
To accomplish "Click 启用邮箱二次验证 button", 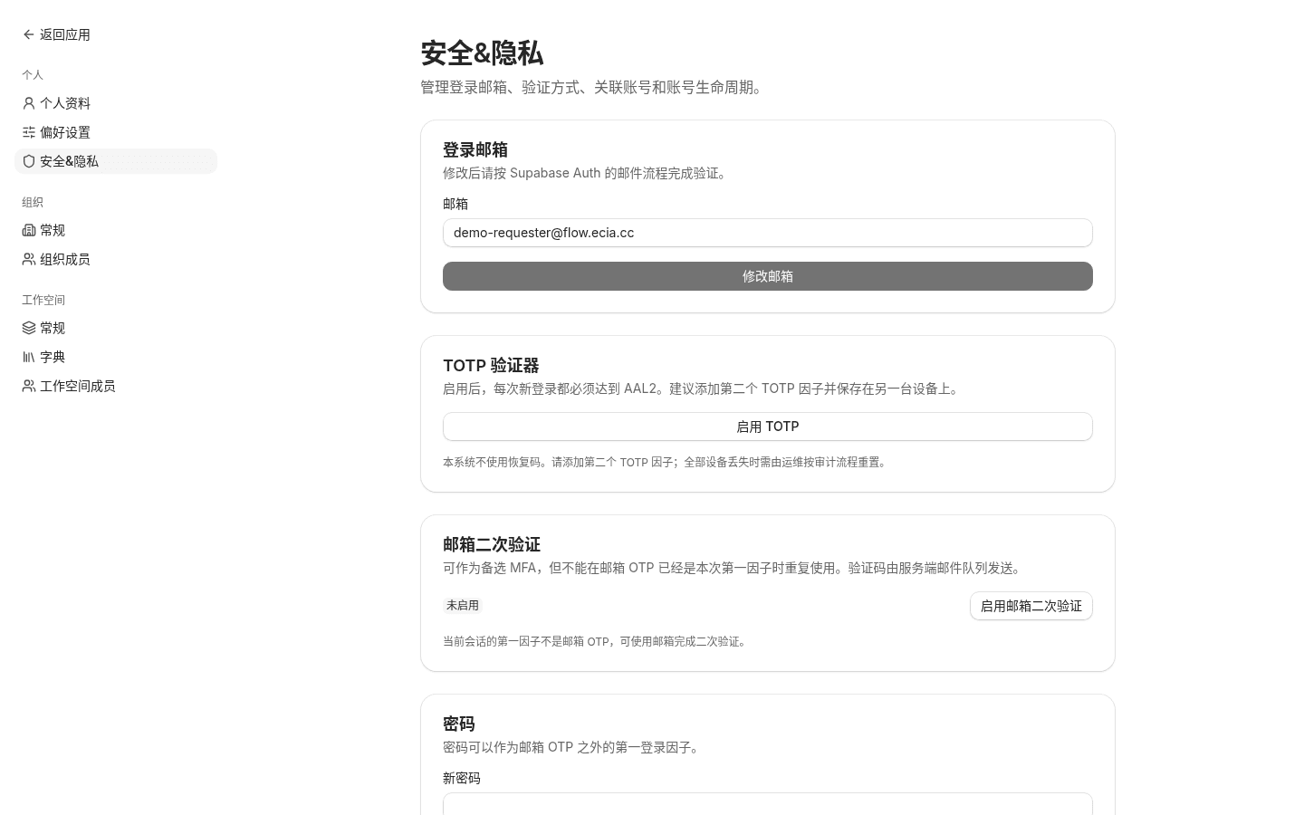I will tap(1031, 606).
